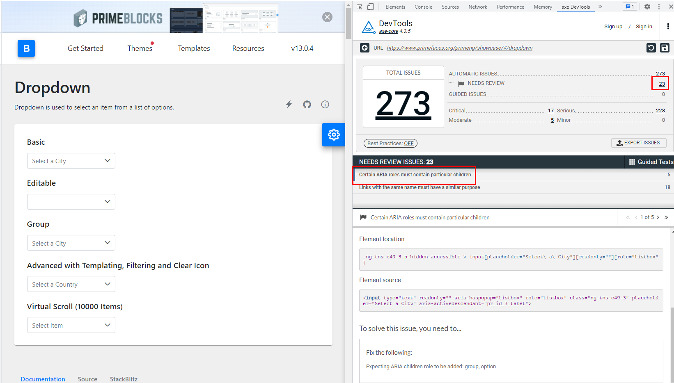Open the Themes menu on PrimeNG
674x383 pixels.
point(140,48)
